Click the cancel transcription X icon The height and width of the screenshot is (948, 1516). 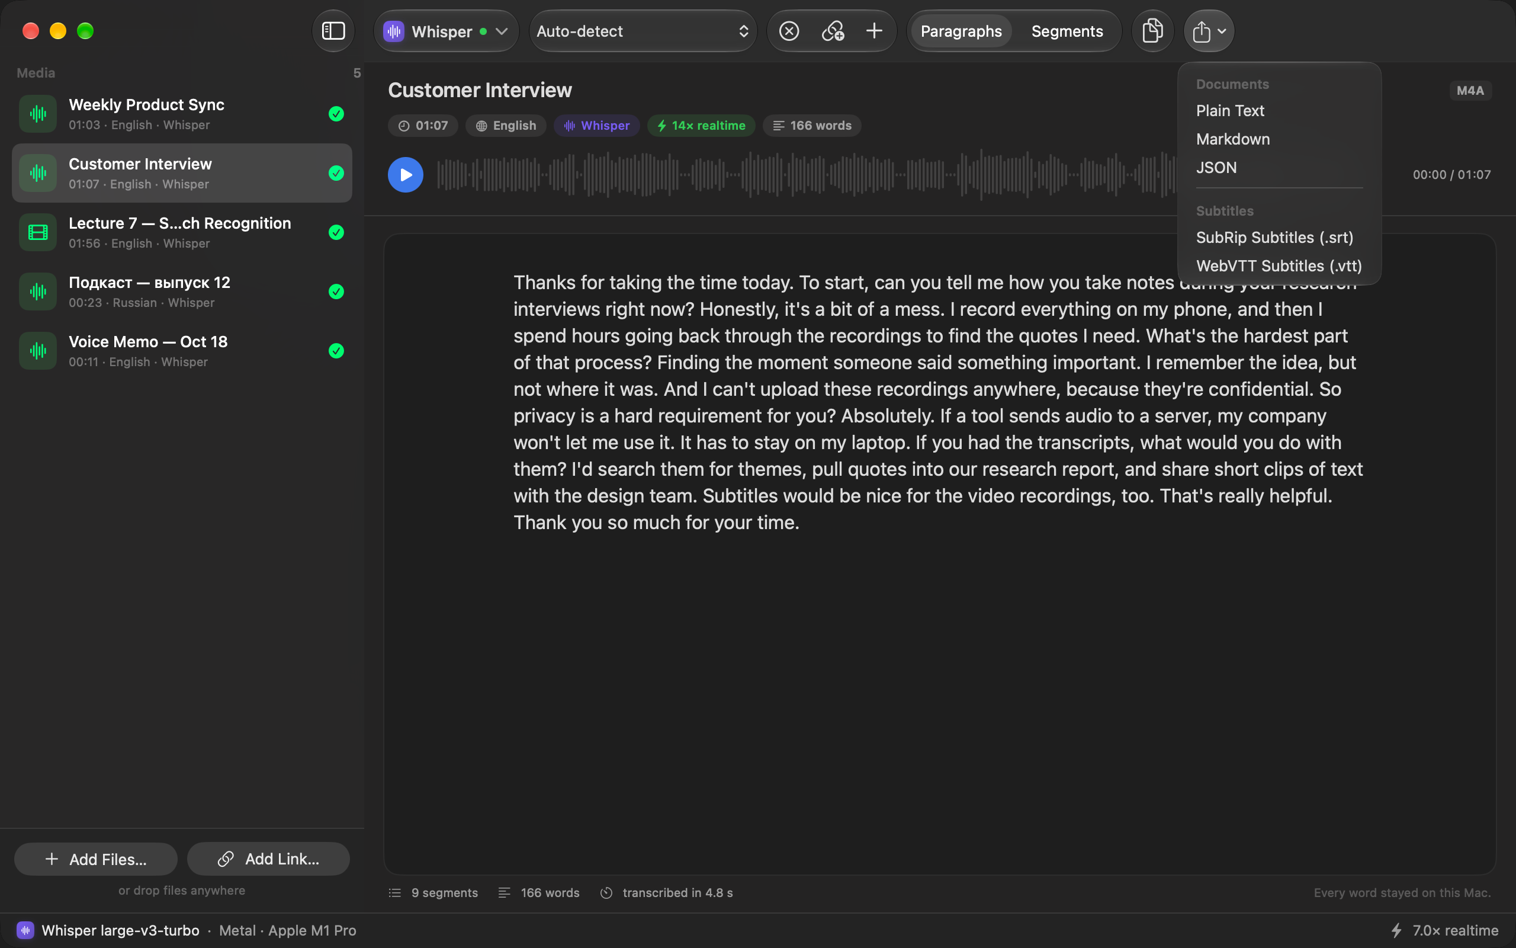789,31
